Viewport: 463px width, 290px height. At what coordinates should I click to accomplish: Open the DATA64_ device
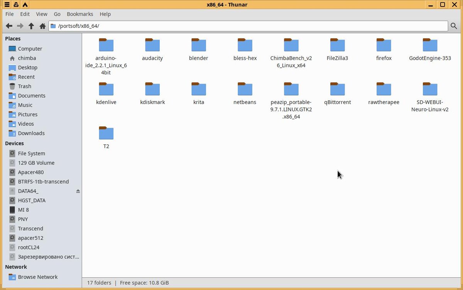pos(41,191)
